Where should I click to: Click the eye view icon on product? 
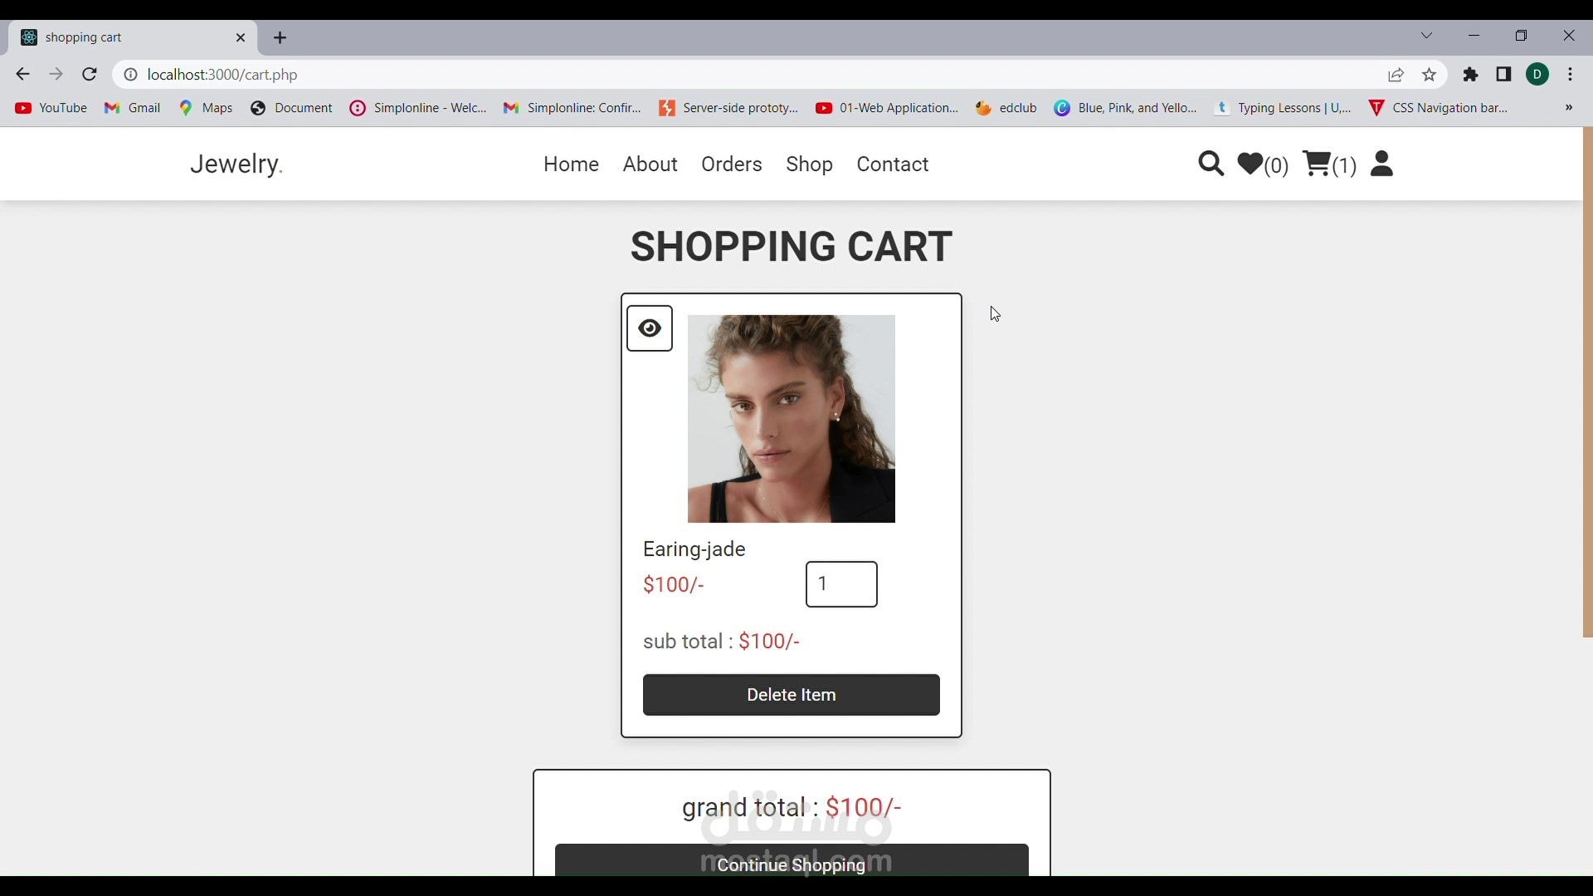coord(650,329)
